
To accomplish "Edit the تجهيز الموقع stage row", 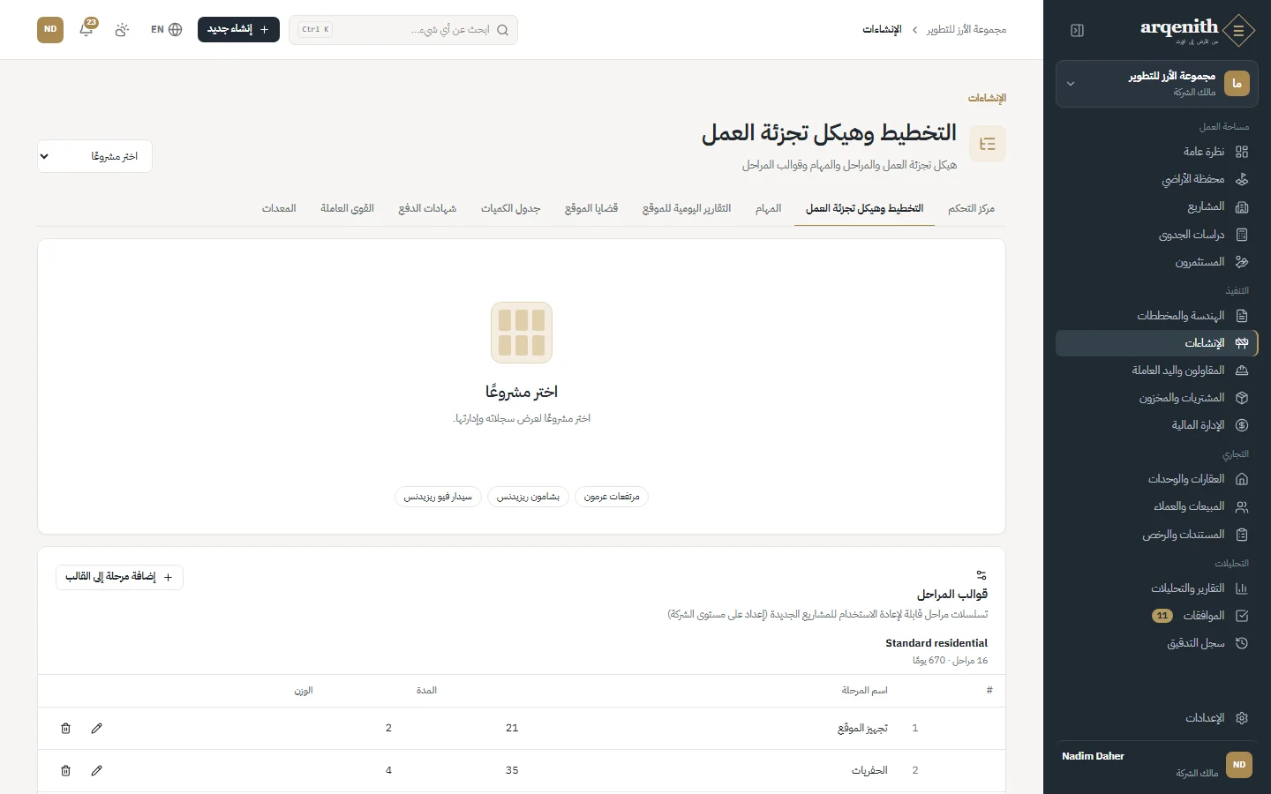I will (97, 728).
